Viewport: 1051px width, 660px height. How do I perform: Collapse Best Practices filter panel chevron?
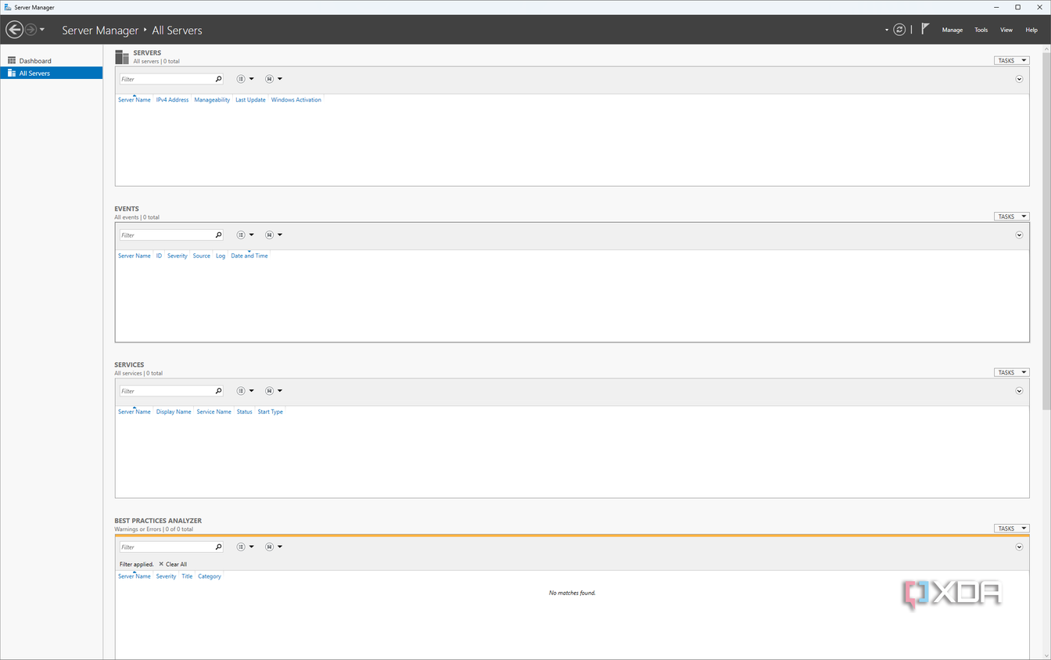pos(1019,547)
